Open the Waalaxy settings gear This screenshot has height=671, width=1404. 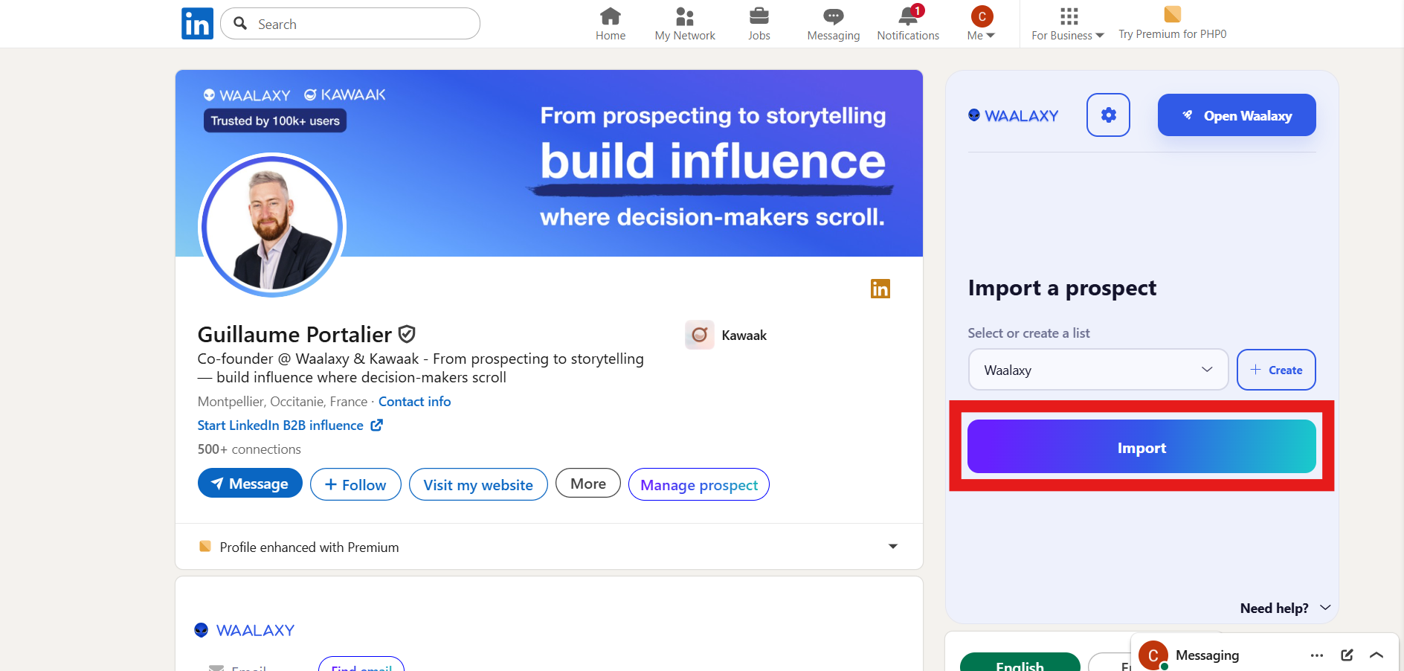click(1108, 115)
